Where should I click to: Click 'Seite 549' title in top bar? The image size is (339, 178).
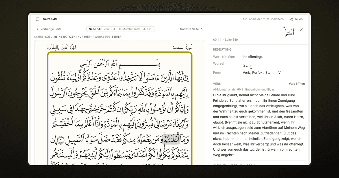click(50, 19)
